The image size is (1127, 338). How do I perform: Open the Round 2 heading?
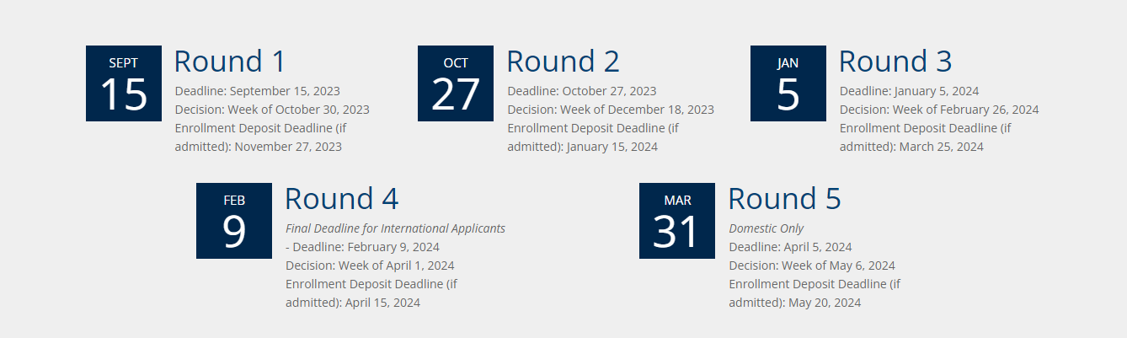tap(563, 62)
